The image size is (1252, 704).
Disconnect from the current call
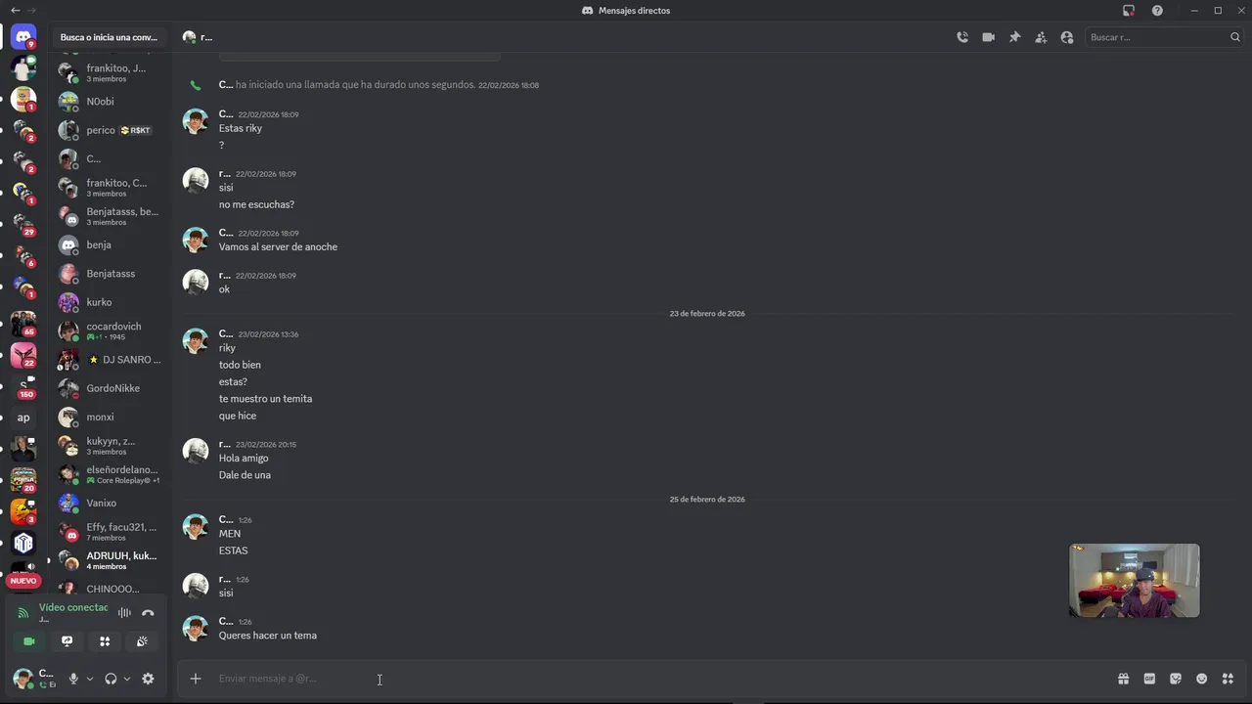tap(148, 613)
